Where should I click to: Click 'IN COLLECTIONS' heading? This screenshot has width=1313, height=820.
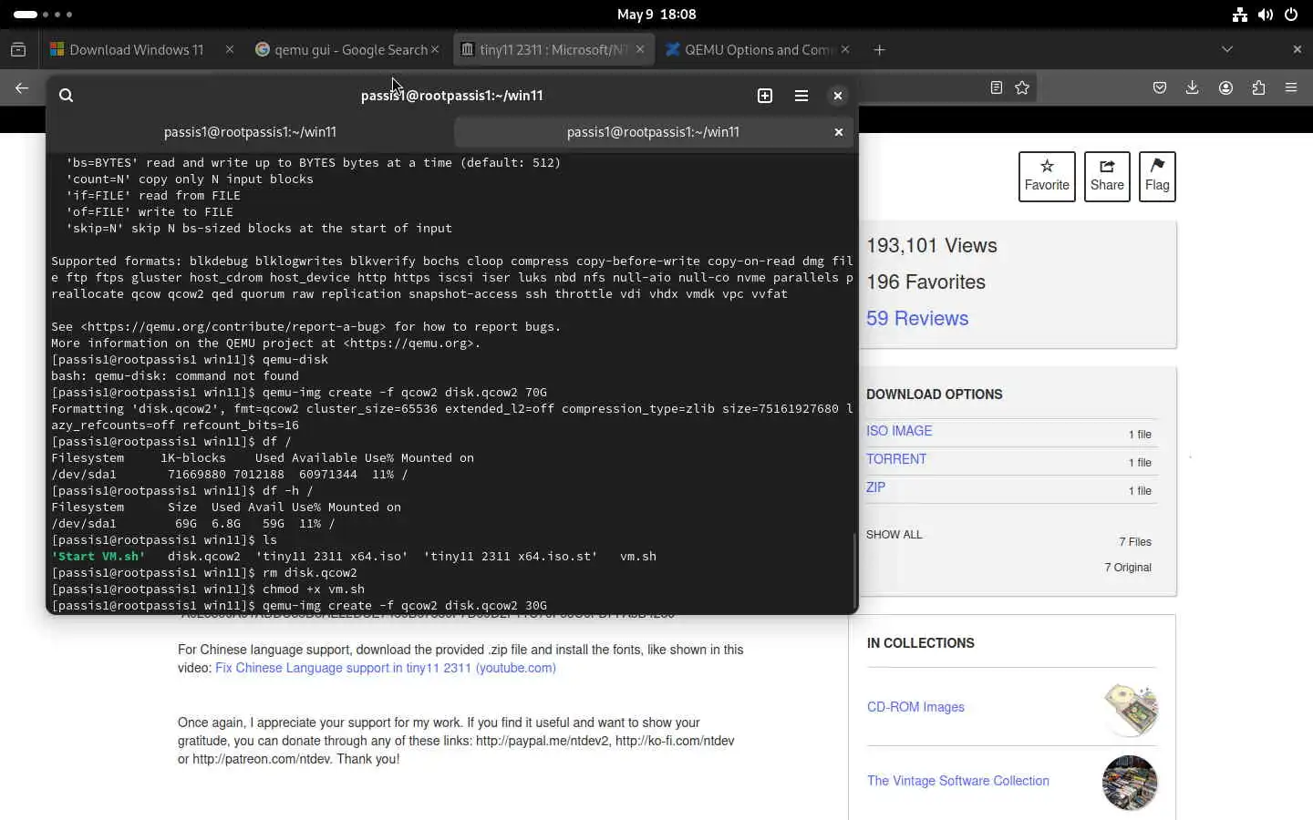[x=921, y=643]
